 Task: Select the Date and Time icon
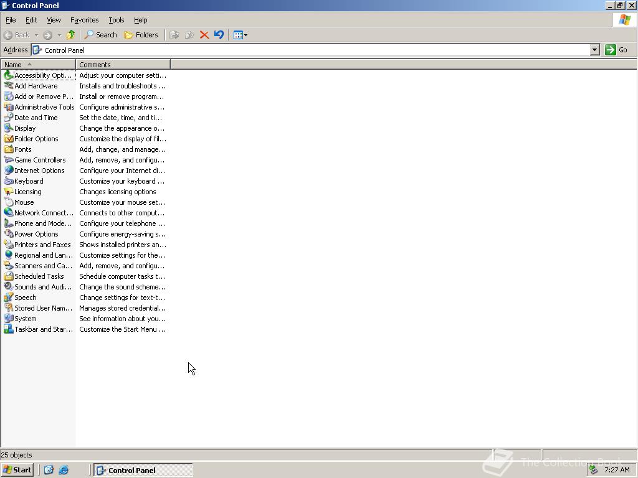[9, 117]
